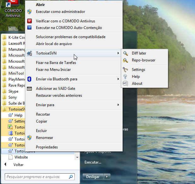
Task: Click the About card icon in the submenu
Action: point(125,83)
